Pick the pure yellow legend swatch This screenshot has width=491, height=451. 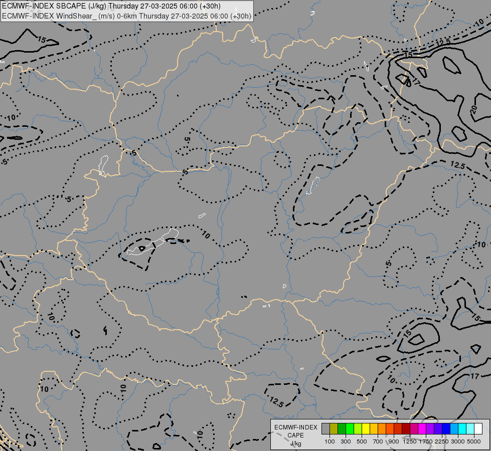coord(366,428)
